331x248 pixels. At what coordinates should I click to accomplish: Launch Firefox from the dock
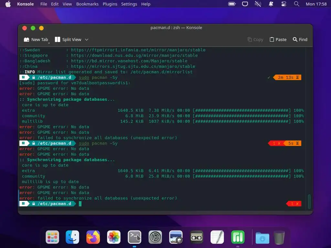click(93, 237)
